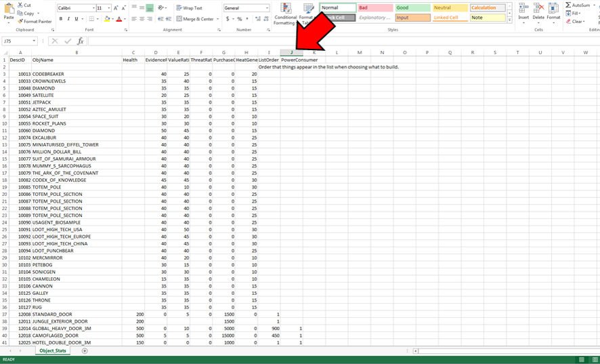Click the Paste clipboard icon
This screenshot has width=600, height=364.
click(x=8, y=9)
